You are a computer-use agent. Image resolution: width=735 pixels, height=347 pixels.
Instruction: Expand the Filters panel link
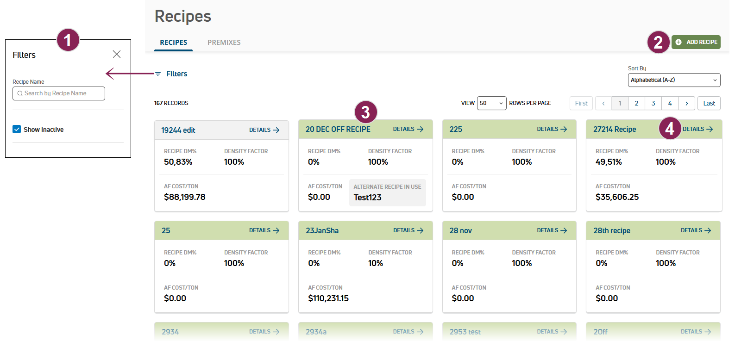point(176,74)
